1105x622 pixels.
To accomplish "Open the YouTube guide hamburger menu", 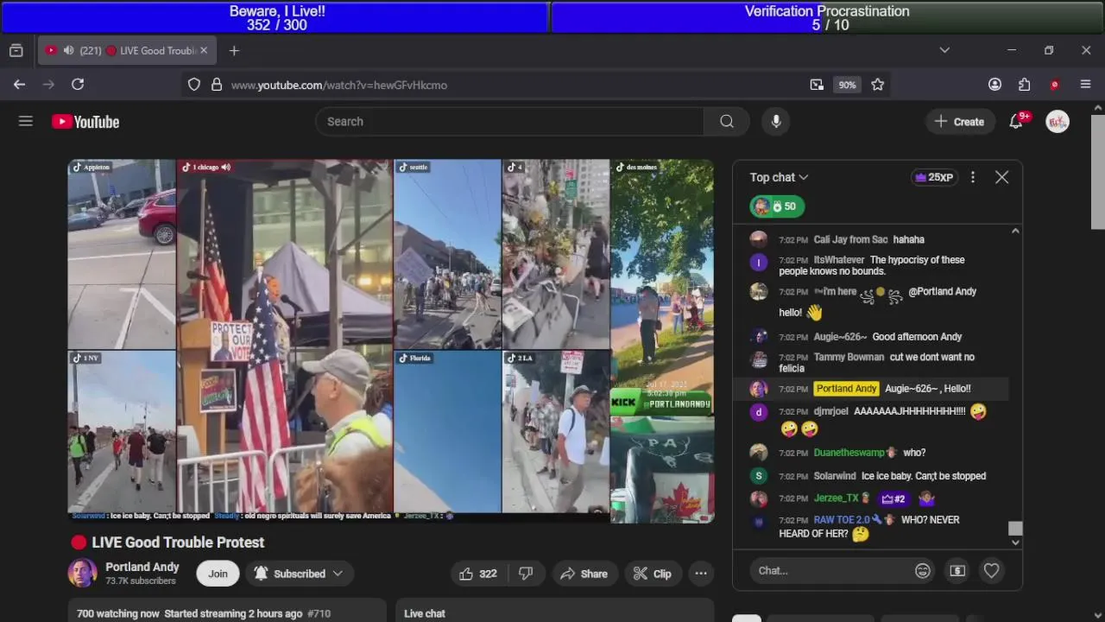I will tap(26, 122).
